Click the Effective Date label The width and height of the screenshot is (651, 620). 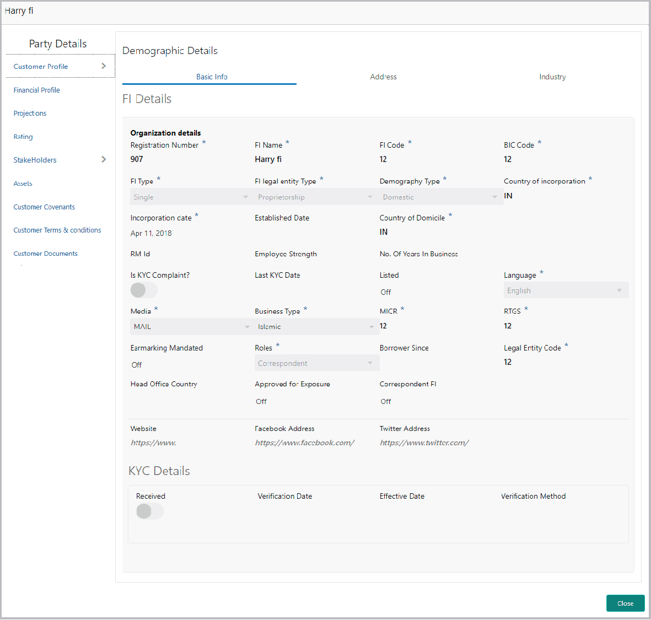click(402, 496)
